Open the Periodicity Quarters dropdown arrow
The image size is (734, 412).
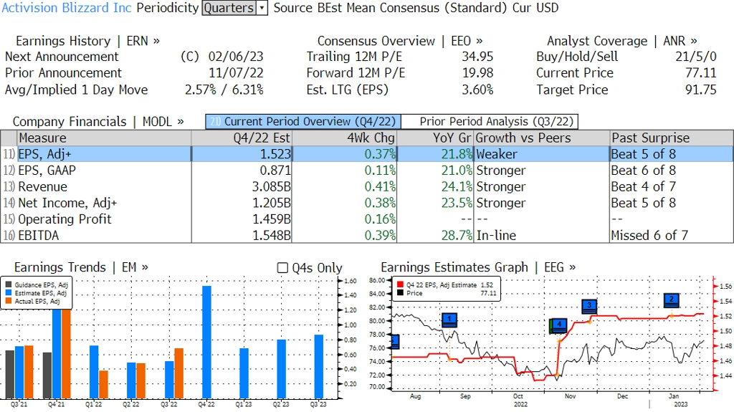262,7
